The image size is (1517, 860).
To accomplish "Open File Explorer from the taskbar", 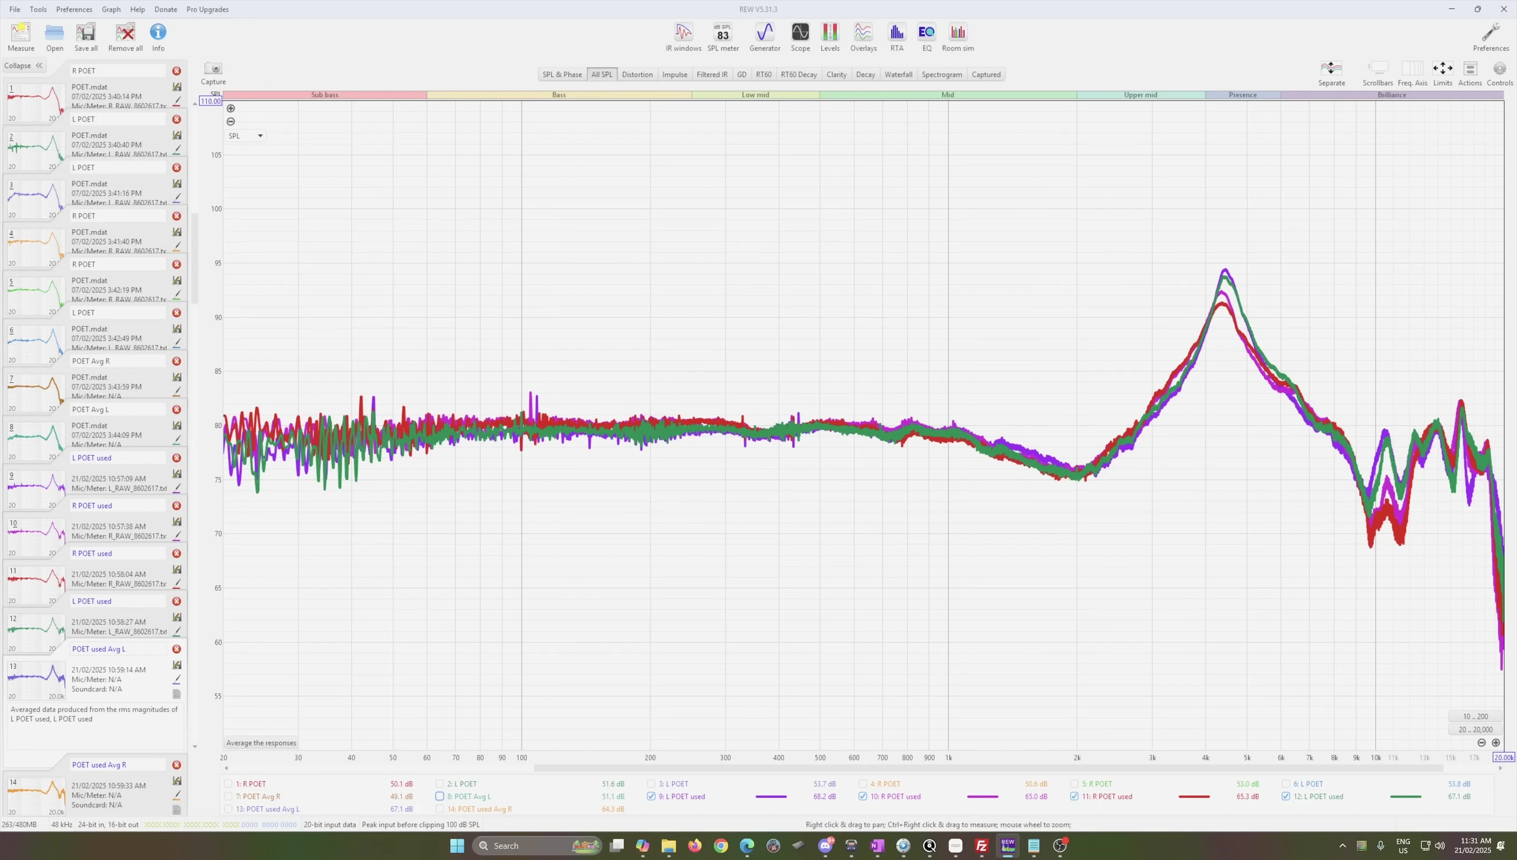I will coord(668,846).
